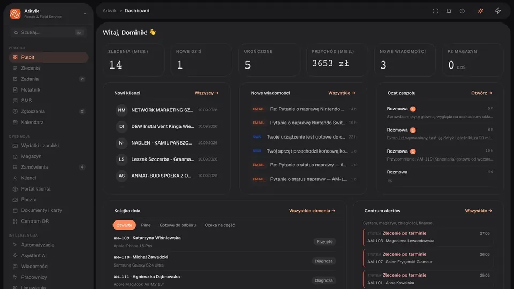Select the Otwarte queue tab

124,225
